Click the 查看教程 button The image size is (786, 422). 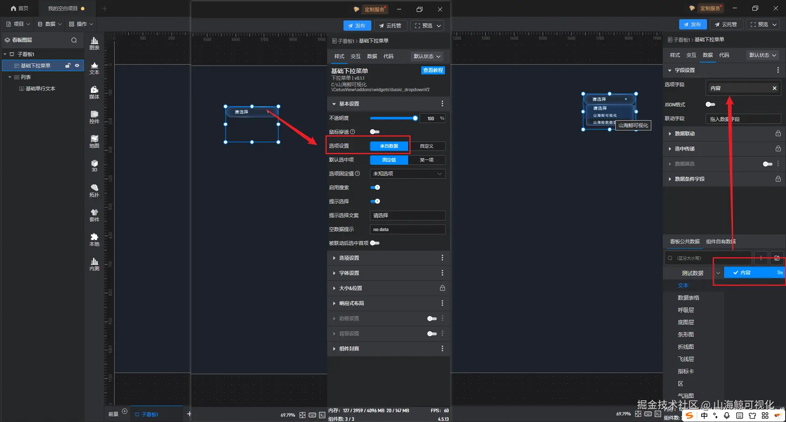[x=433, y=70]
